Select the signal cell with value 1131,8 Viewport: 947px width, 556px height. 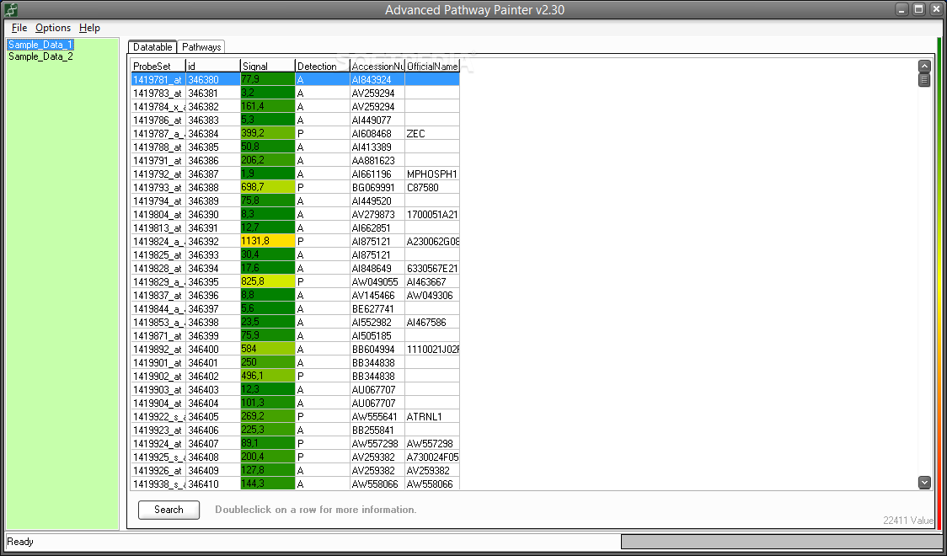pos(268,242)
